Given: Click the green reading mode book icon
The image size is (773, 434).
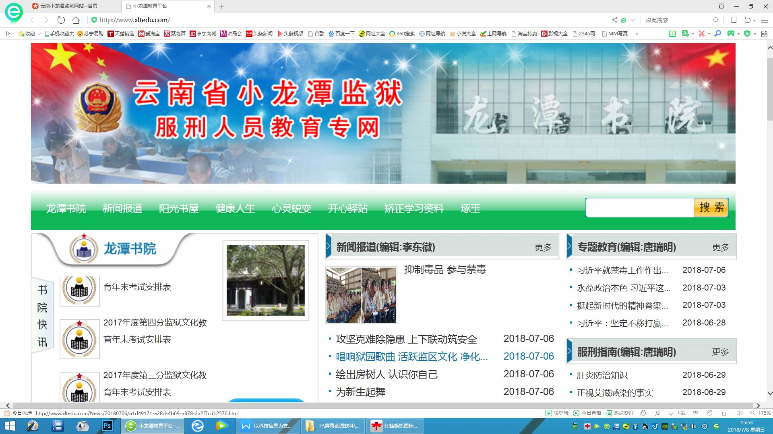Looking at the screenshot, I should coord(672,34).
